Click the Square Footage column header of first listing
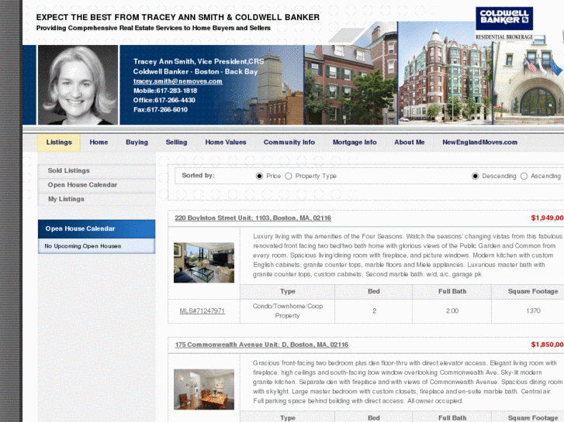Image resolution: width=564 pixels, height=422 pixels. [533, 292]
